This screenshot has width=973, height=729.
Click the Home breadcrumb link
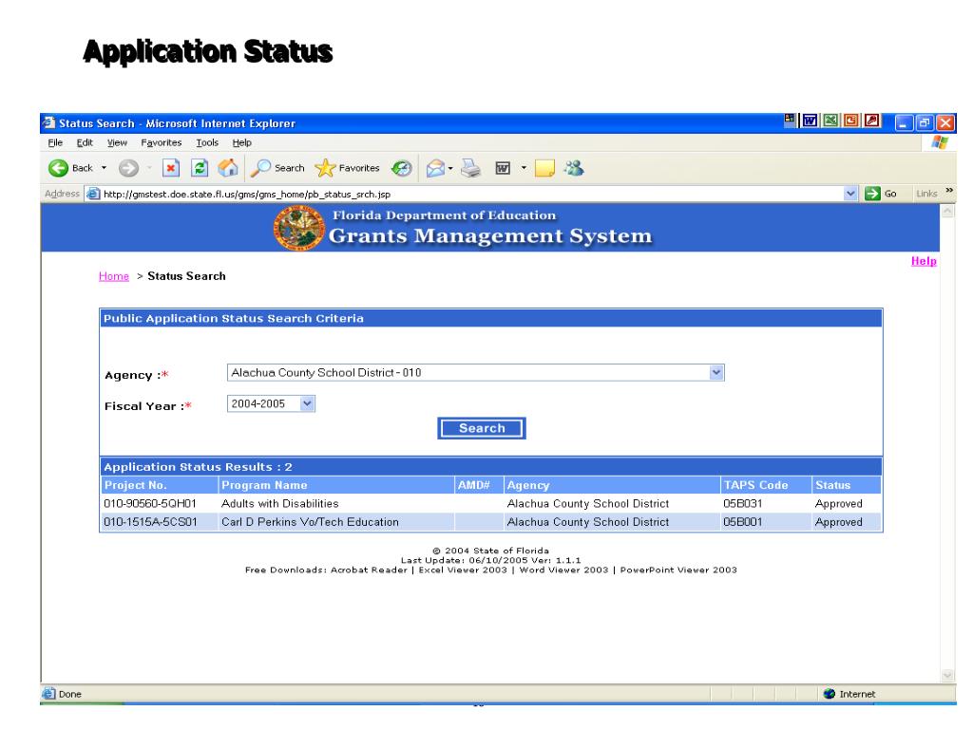[x=113, y=276]
